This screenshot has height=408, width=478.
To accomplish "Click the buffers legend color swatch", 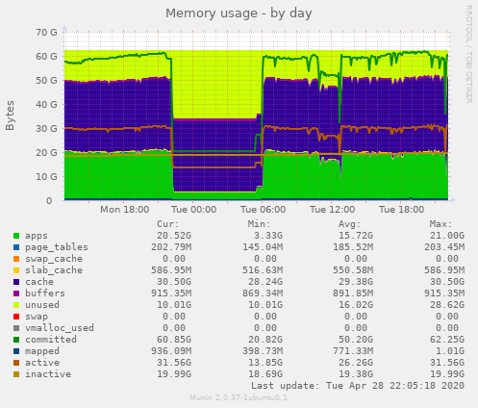I will (x=16, y=293).
